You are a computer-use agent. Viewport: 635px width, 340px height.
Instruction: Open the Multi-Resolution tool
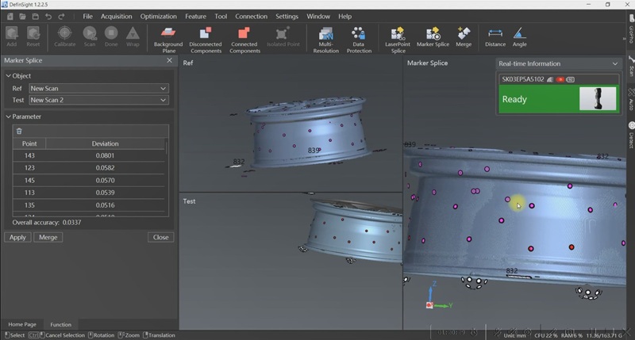coord(325,34)
